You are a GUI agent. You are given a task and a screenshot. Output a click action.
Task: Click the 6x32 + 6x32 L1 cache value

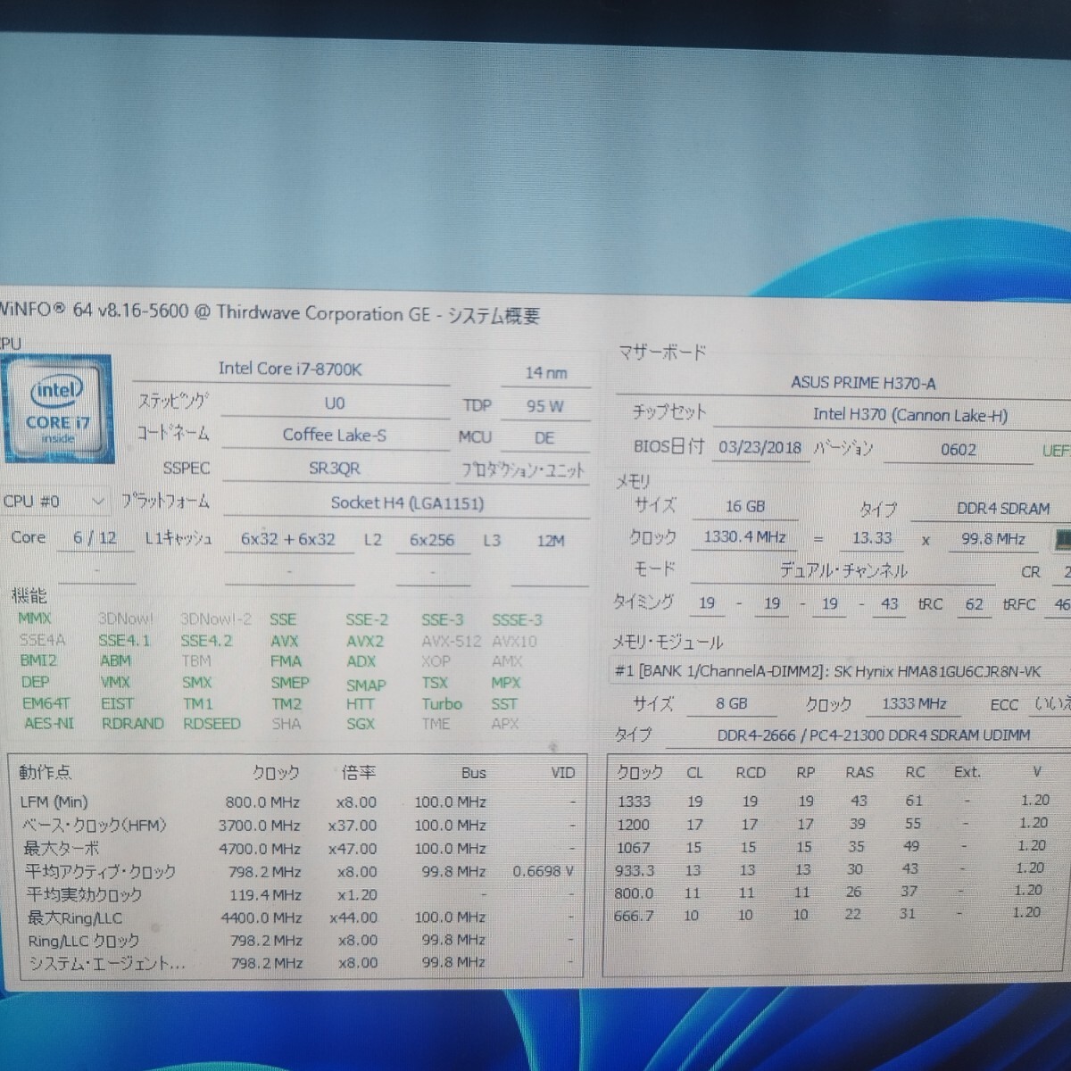[288, 540]
